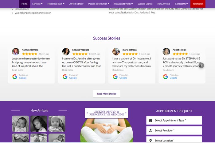Open the News and Events dropdown
Viewport: 215px width, 143px height.
pyautogui.click(x=123, y=4)
